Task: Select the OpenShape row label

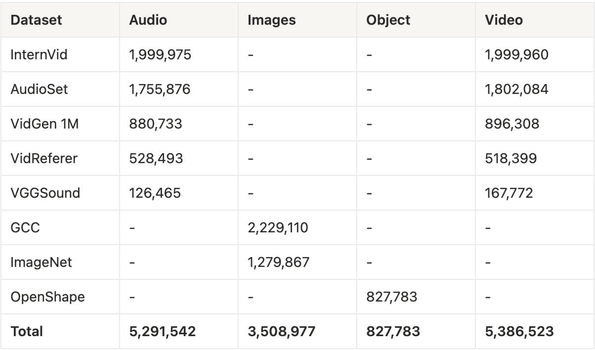Action: click(x=47, y=297)
